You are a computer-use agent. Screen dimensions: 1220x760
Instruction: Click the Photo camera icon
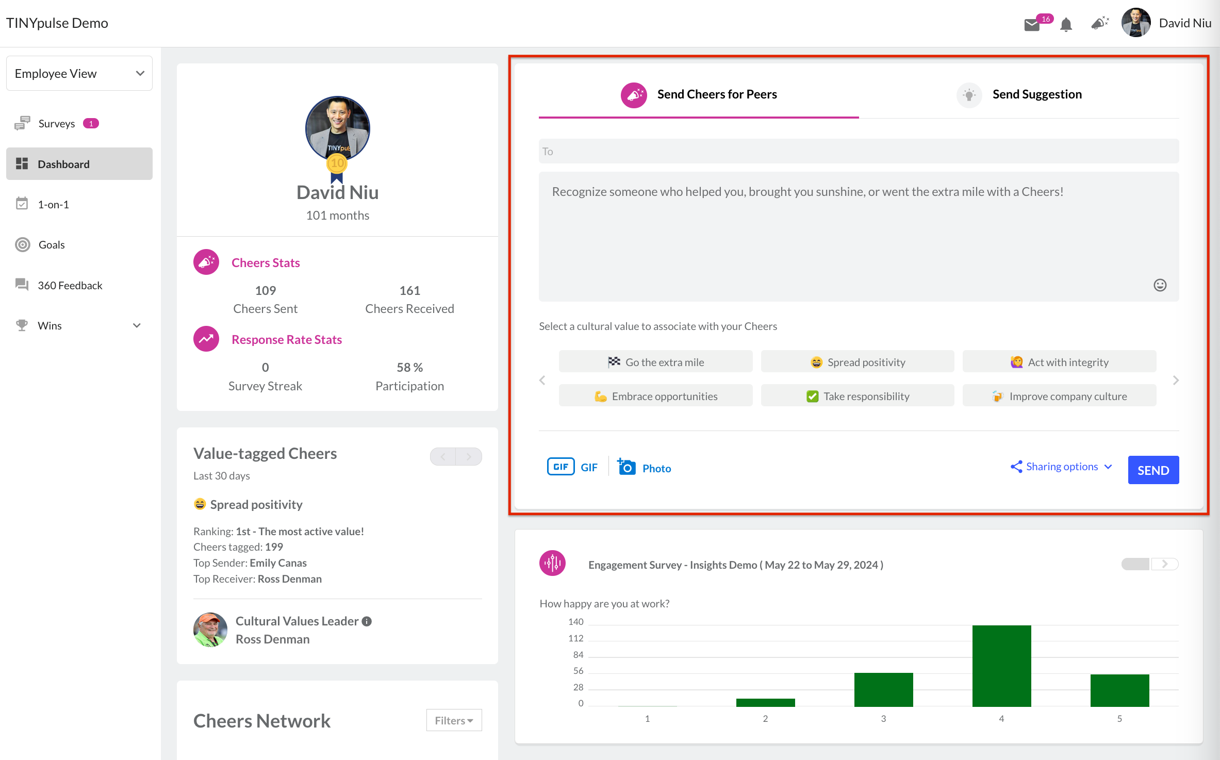tap(627, 467)
